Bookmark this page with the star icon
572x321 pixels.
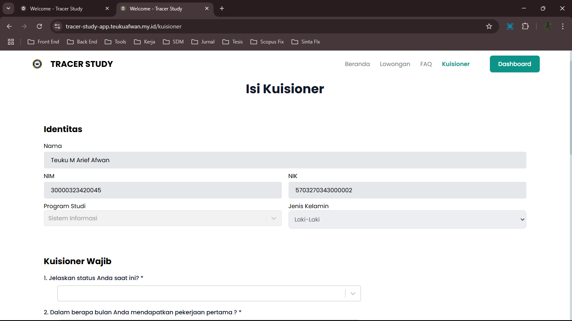[489, 26]
